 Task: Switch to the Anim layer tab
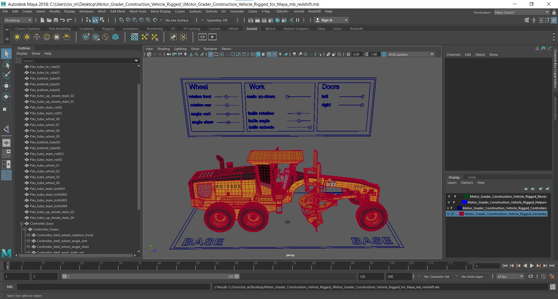click(472, 177)
